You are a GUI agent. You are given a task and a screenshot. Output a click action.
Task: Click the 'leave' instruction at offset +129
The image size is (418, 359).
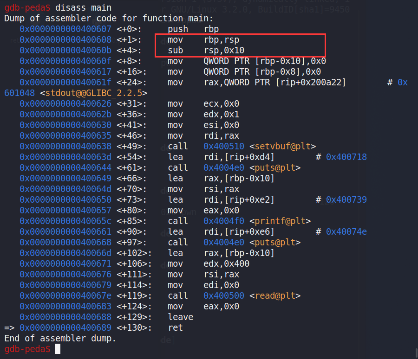pyautogui.click(x=181, y=317)
